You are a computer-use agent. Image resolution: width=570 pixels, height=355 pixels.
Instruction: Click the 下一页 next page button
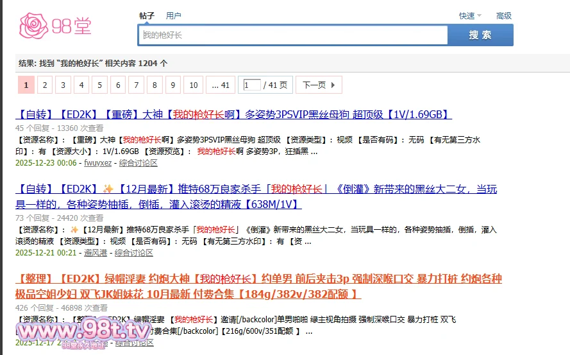(x=319, y=85)
